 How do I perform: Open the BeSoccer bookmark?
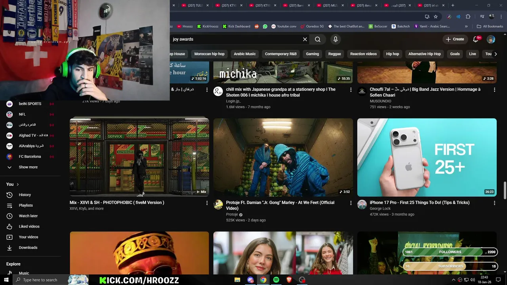tap(378, 27)
